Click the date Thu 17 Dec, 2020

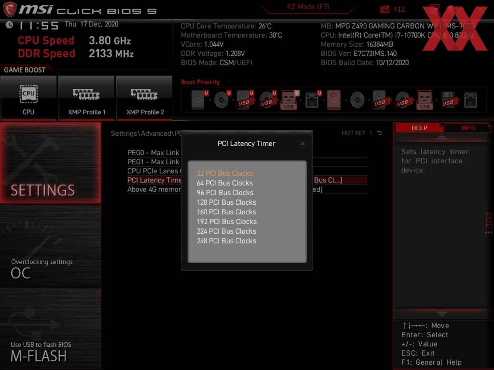(92, 24)
